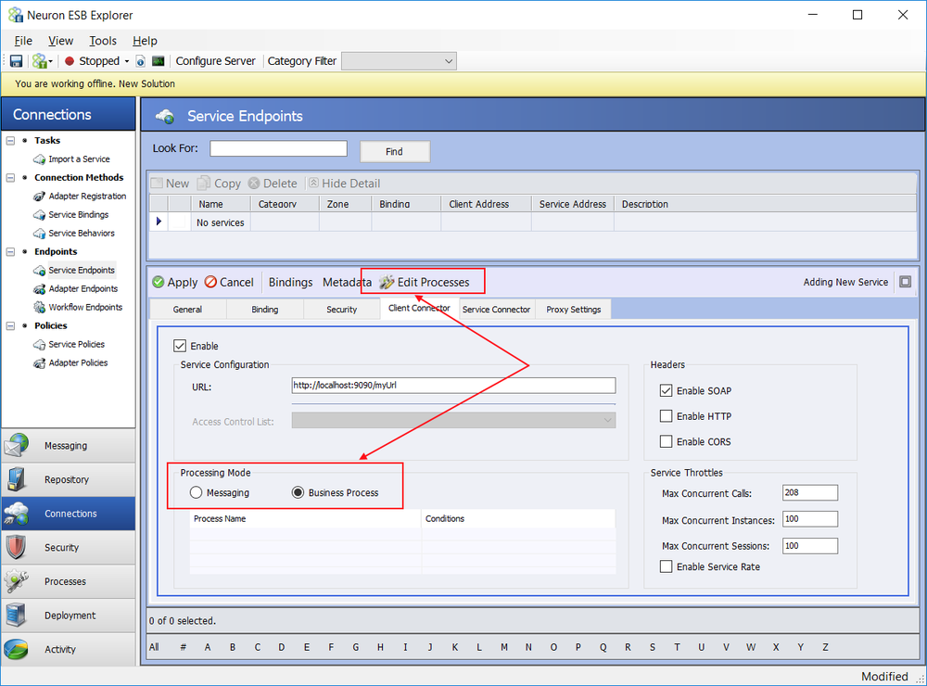Switch to the General tab
This screenshot has width=927, height=686.
click(x=187, y=310)
